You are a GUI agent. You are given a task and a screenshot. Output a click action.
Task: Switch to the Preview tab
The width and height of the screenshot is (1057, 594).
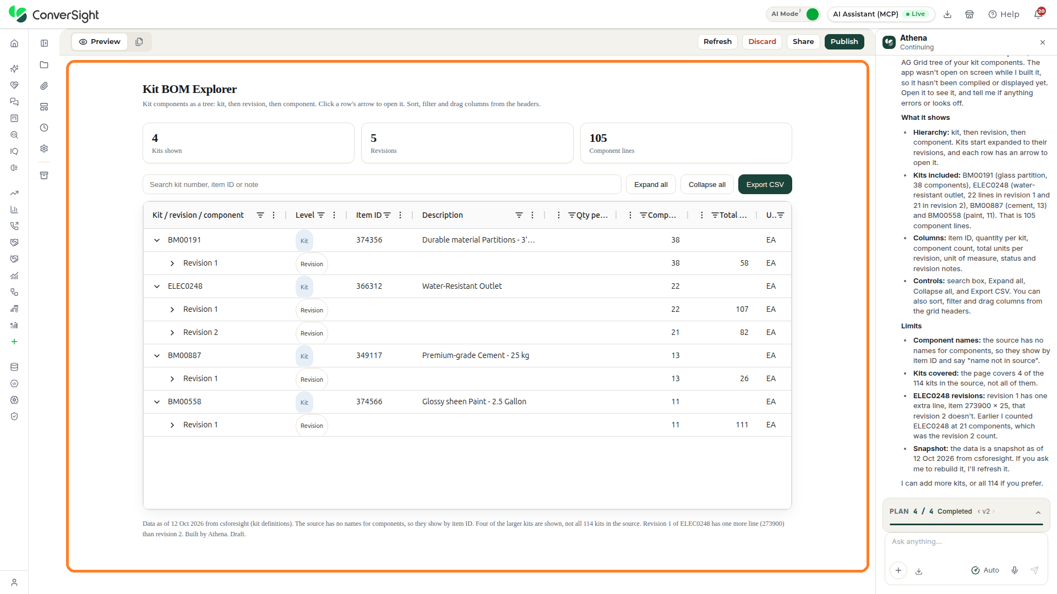[x=100, y=42]
